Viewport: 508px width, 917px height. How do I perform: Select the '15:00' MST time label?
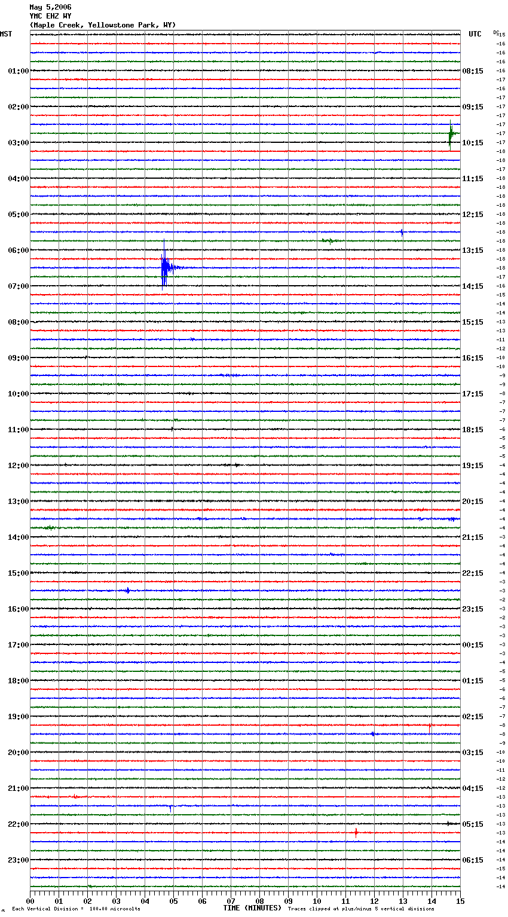click(19, 573)
